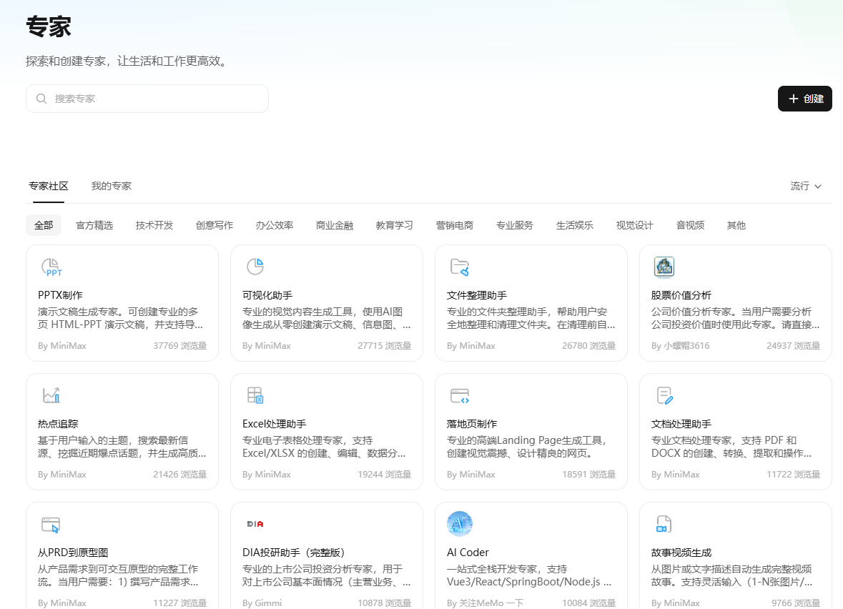
Task: Select the 视觉设计 category filter
Action: [634, 225]
